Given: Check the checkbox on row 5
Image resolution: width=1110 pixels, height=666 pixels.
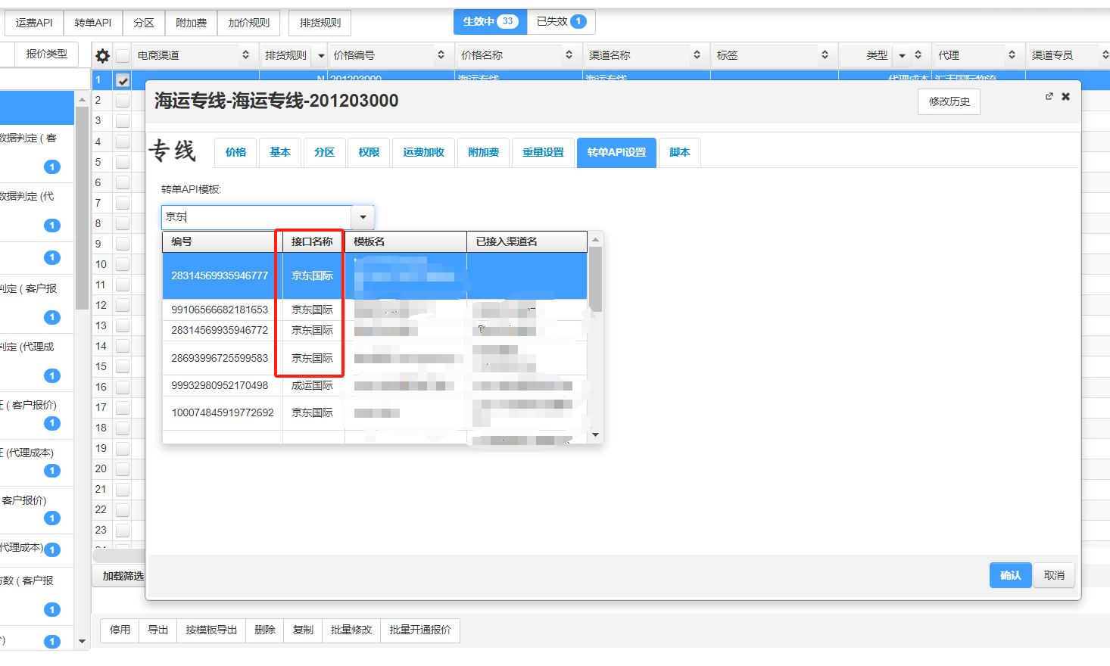Looking at the screenshot, I should tap(123, 162).
